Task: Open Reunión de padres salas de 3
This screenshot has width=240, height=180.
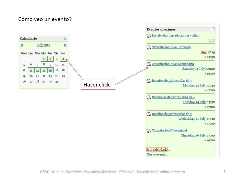Action: pos(171,114)
